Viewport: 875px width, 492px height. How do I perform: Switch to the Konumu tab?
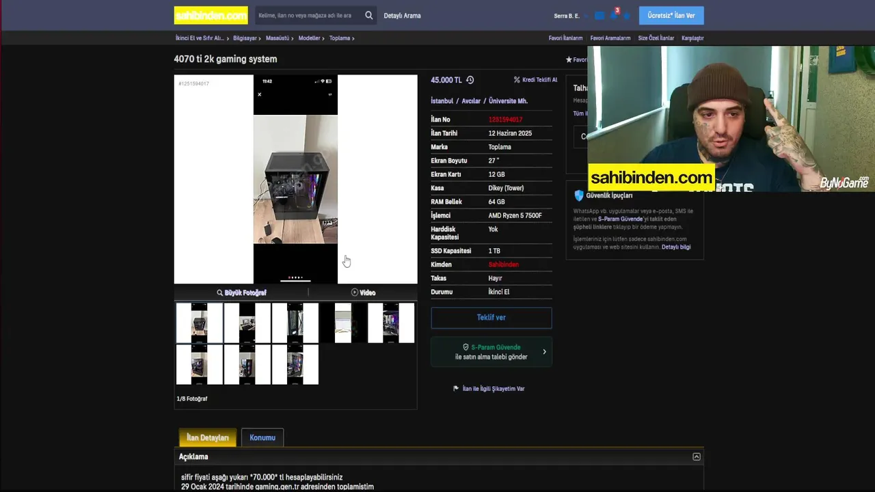click(262, 438)
